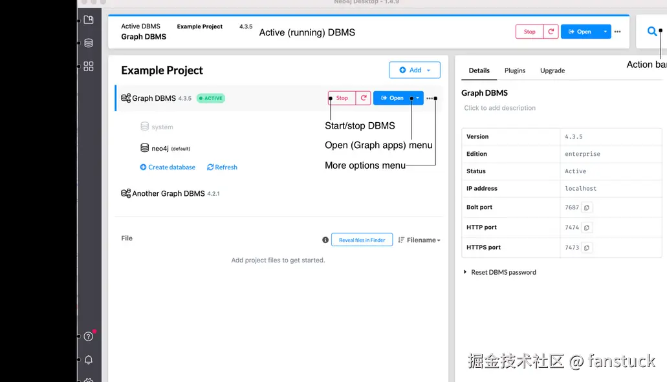Viewport: 667px width, 382px height.
Task: Open Graph DBMS from project list
Action: click(392, 98)
